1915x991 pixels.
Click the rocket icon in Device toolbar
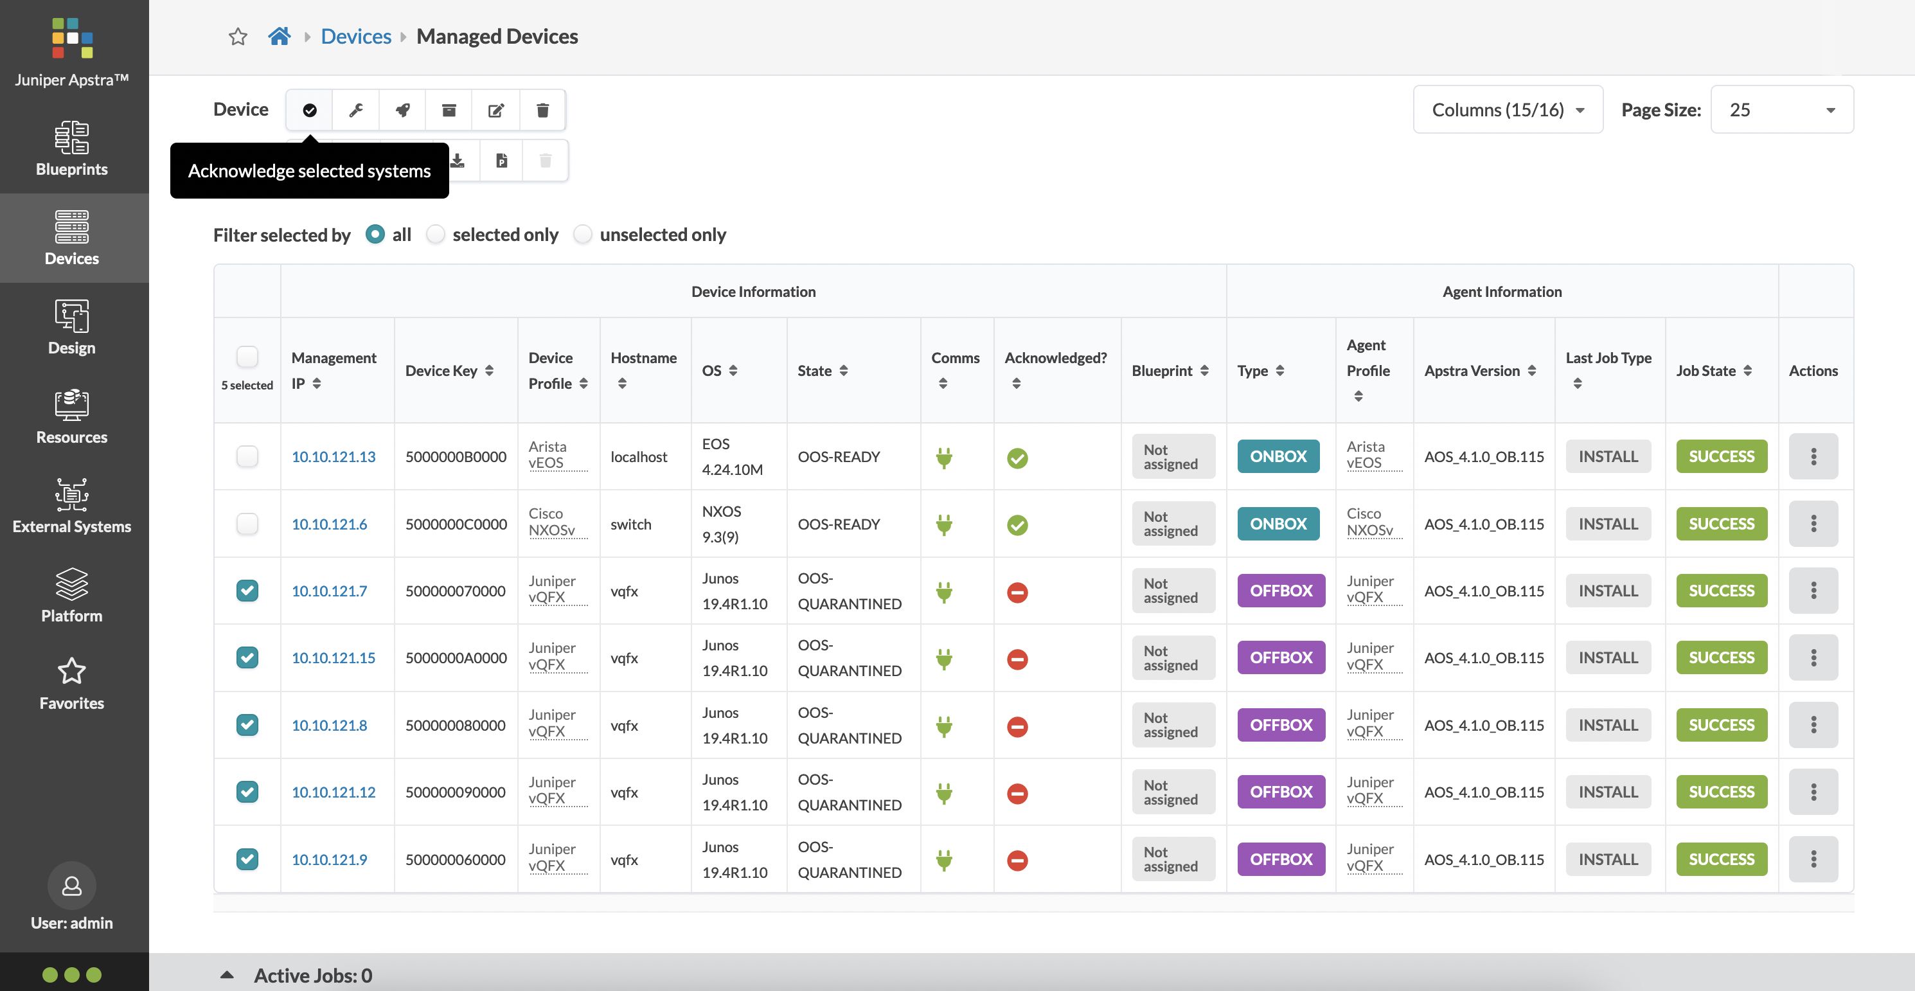402,110
